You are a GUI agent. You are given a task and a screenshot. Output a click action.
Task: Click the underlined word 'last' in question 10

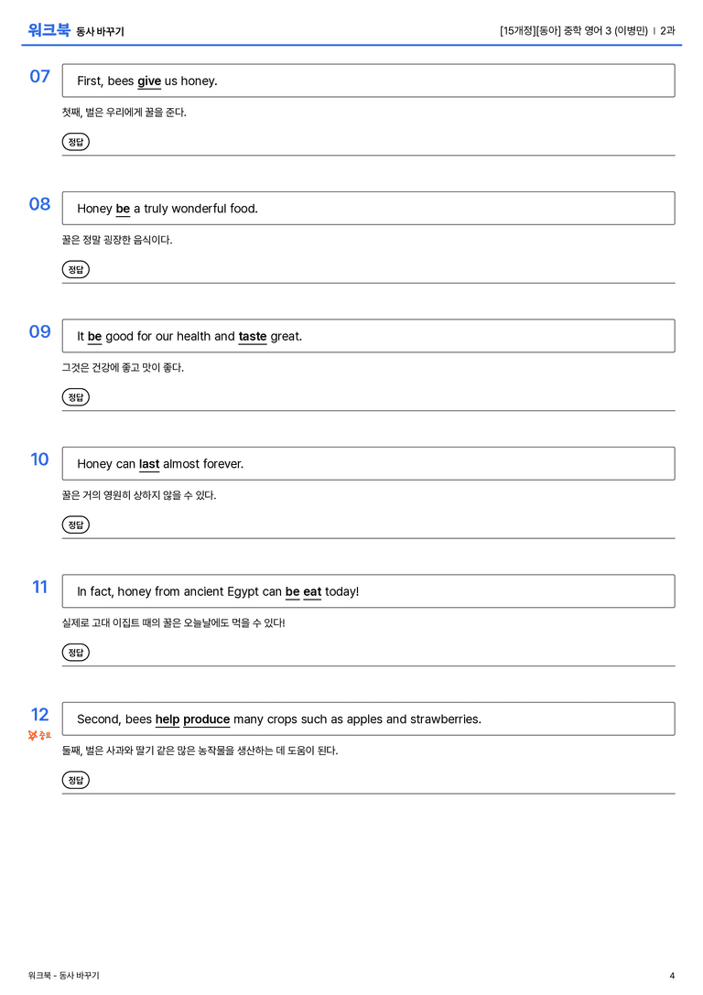[x=149, y=464]
